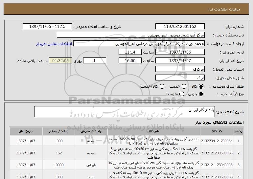Viewport: 253px width, 179px height.
Task: Click quantity 10000 in row 3
Action: click(59, 165)
